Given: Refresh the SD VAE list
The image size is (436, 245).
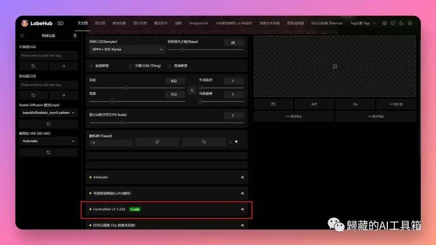Looking at the screenshot, I should click(x=48, y=152).
